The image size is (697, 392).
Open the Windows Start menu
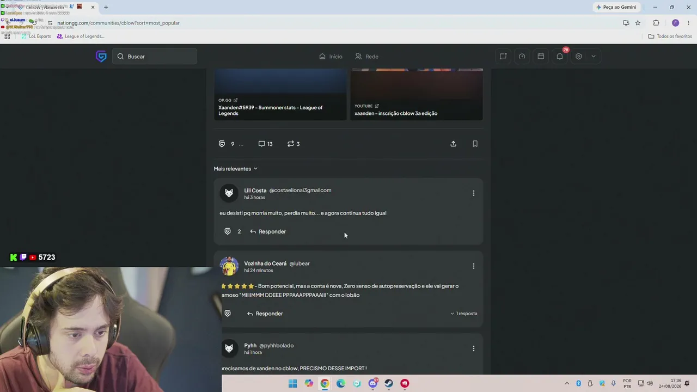click(x=292, y=383)
